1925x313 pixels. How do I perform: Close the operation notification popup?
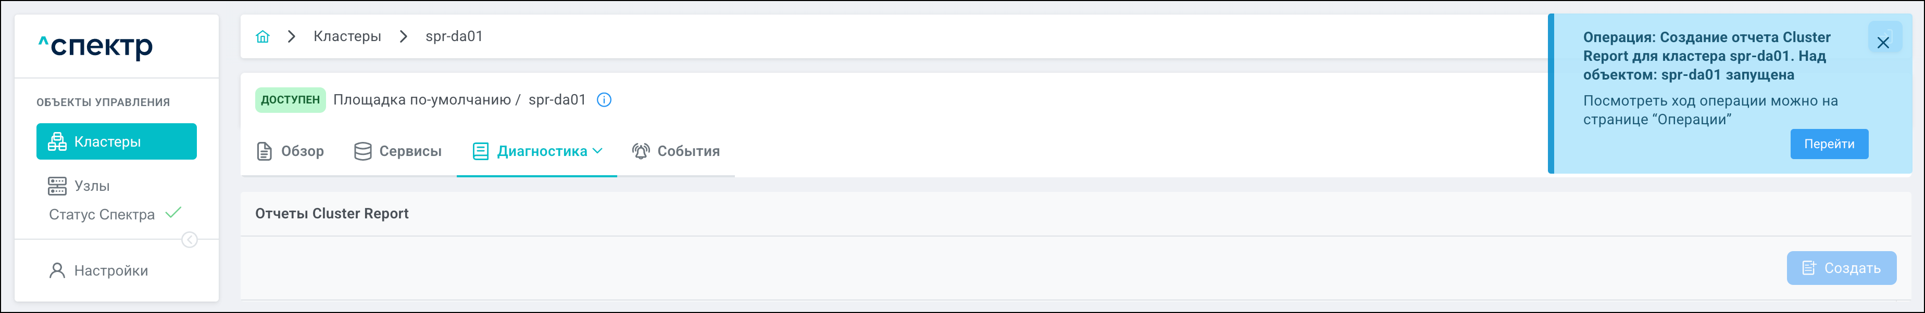(x=1882, y=43)
